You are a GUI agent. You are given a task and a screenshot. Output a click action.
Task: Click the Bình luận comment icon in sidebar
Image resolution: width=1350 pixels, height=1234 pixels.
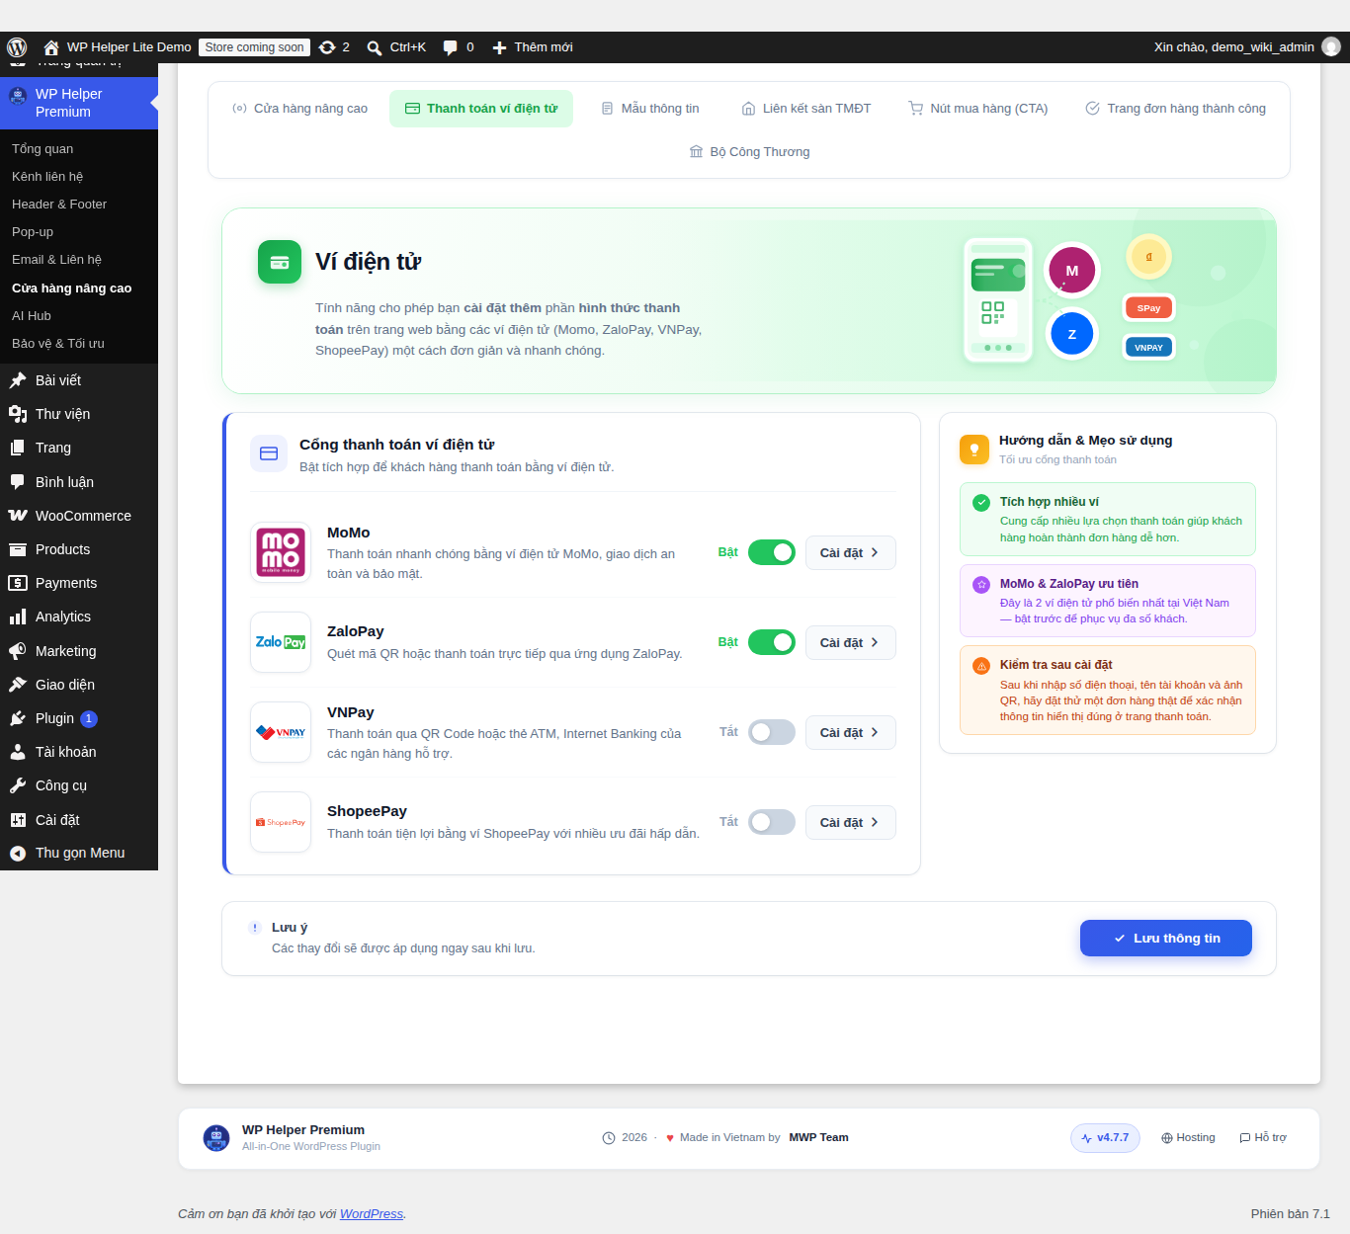pyautogui.click(x=18, y=482)
